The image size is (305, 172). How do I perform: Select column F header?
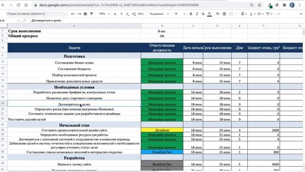point(264,26)
